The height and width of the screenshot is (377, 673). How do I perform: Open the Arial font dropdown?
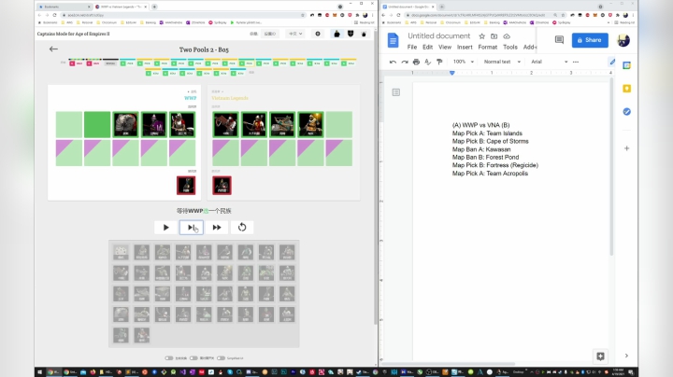point(549,62)
